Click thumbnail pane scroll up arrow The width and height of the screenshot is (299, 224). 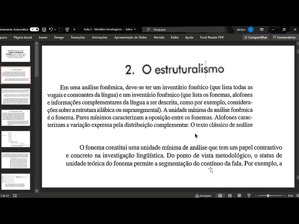pyautogui.click(x=37, y=43)
